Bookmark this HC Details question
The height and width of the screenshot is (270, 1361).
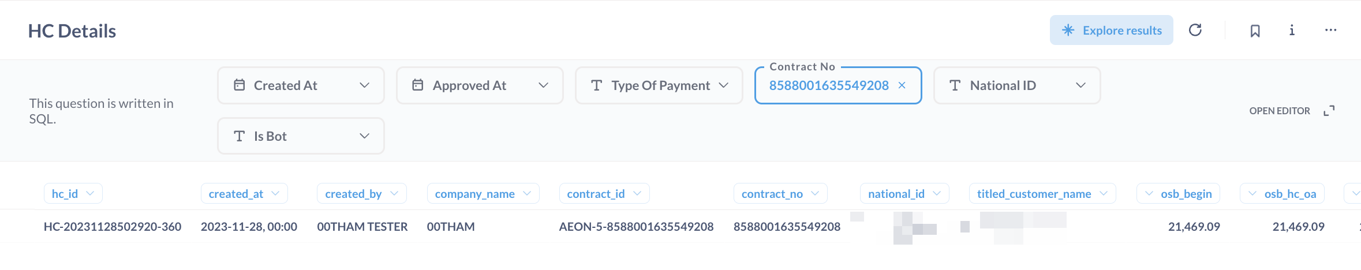click(1255, 31)
